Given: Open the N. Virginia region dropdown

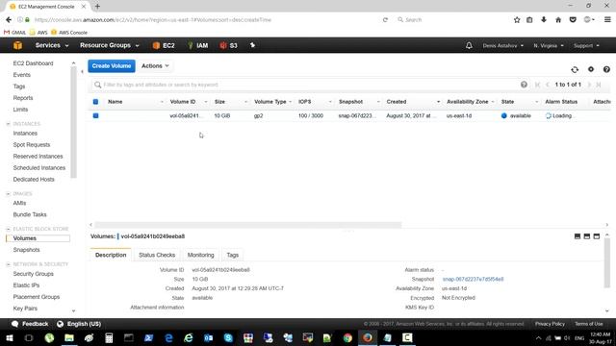Looking at the screenshot, I should [x=549, y=45].
